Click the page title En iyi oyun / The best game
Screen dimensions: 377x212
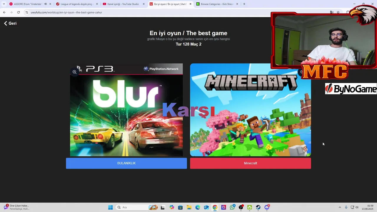(188, 33)
